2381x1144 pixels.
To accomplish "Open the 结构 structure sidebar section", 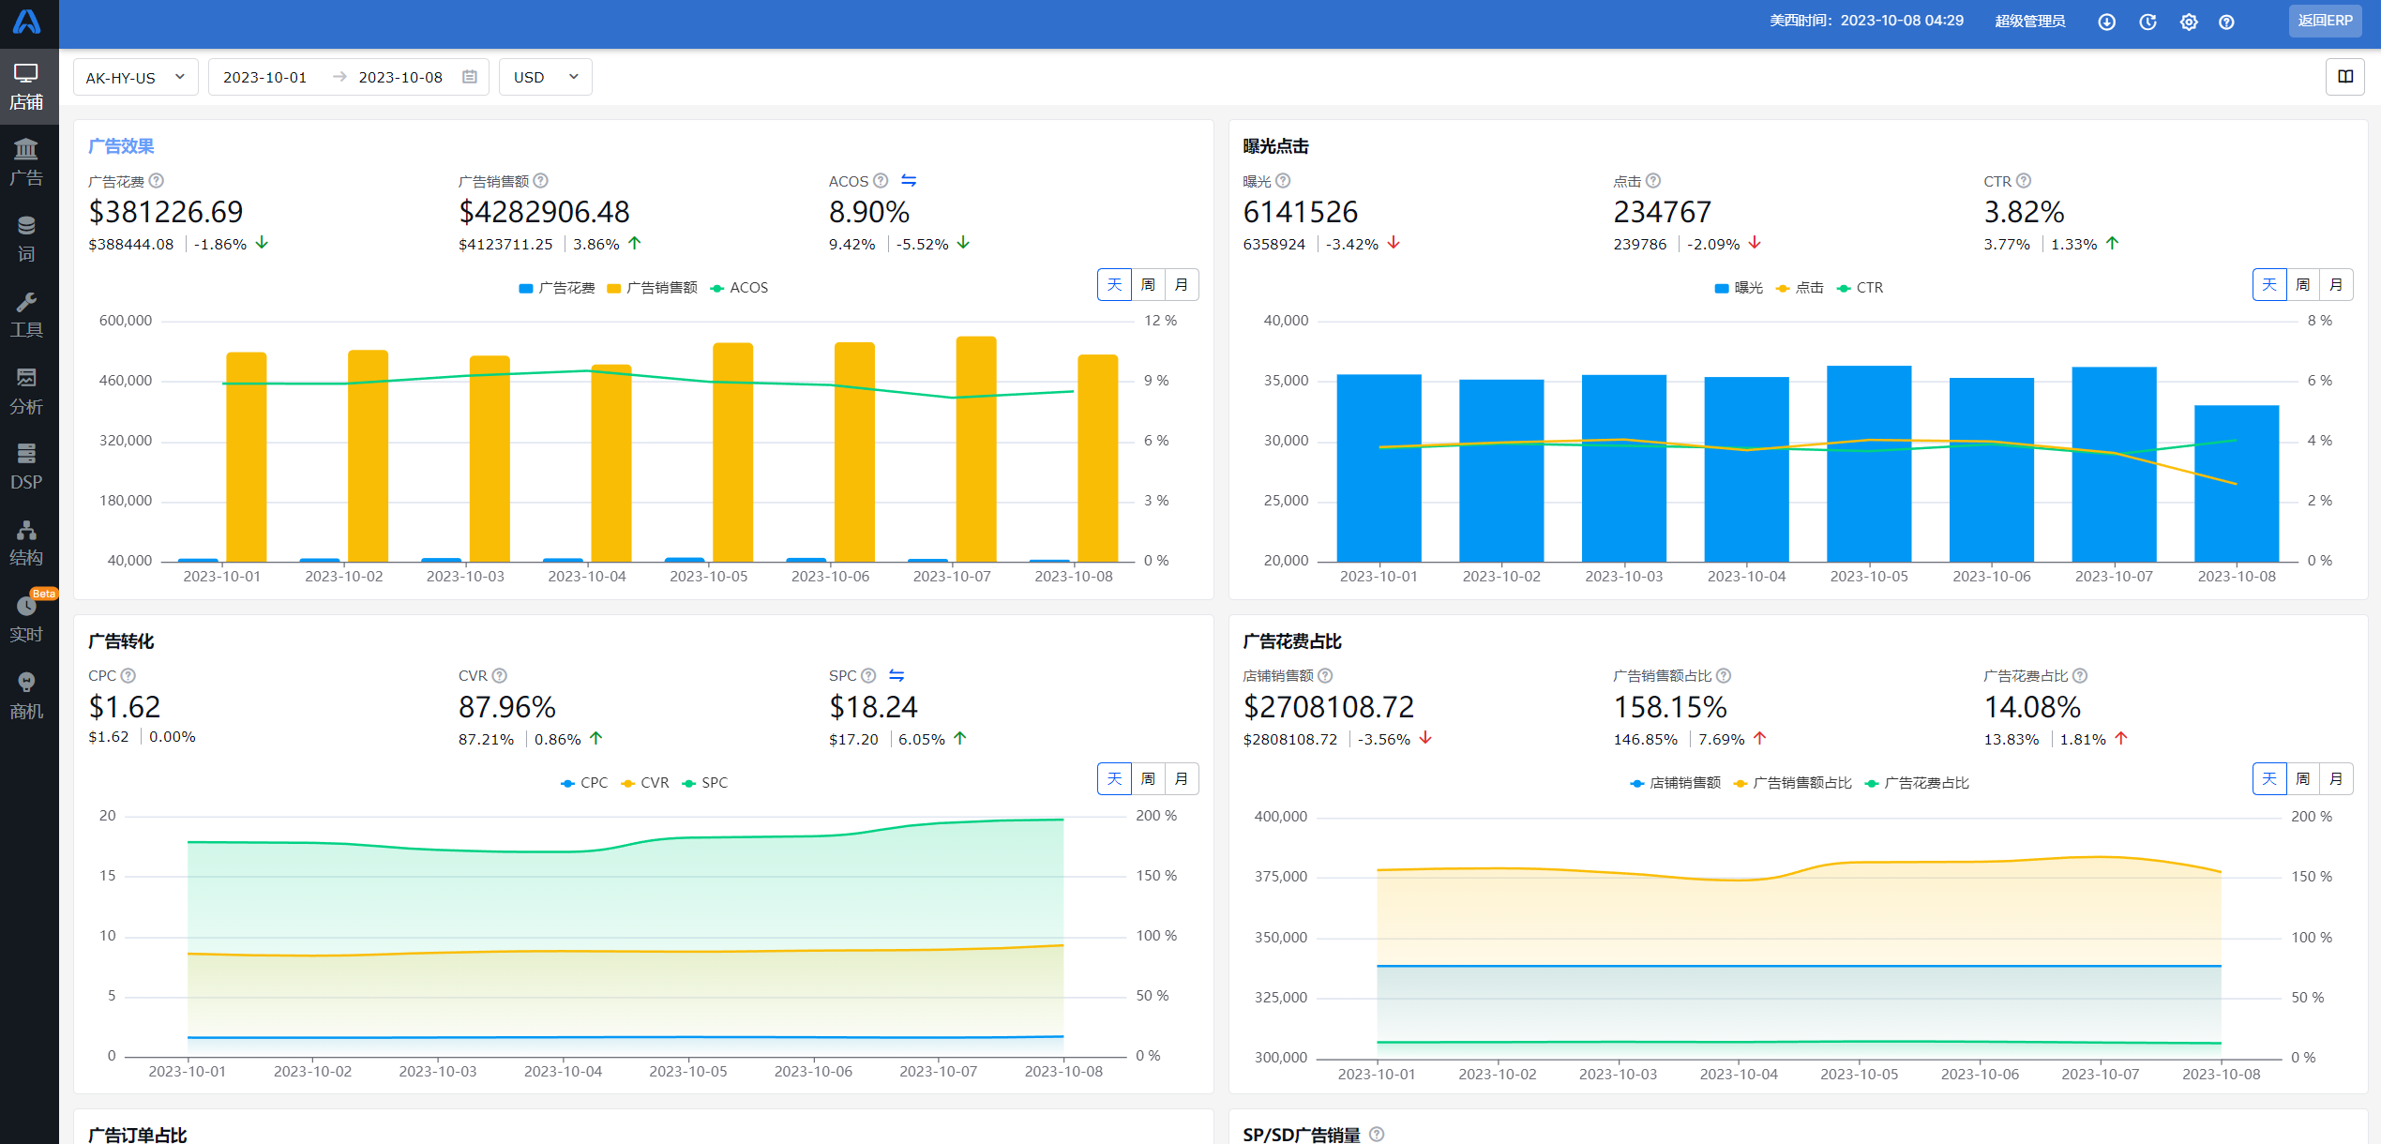I will (26, 543).
